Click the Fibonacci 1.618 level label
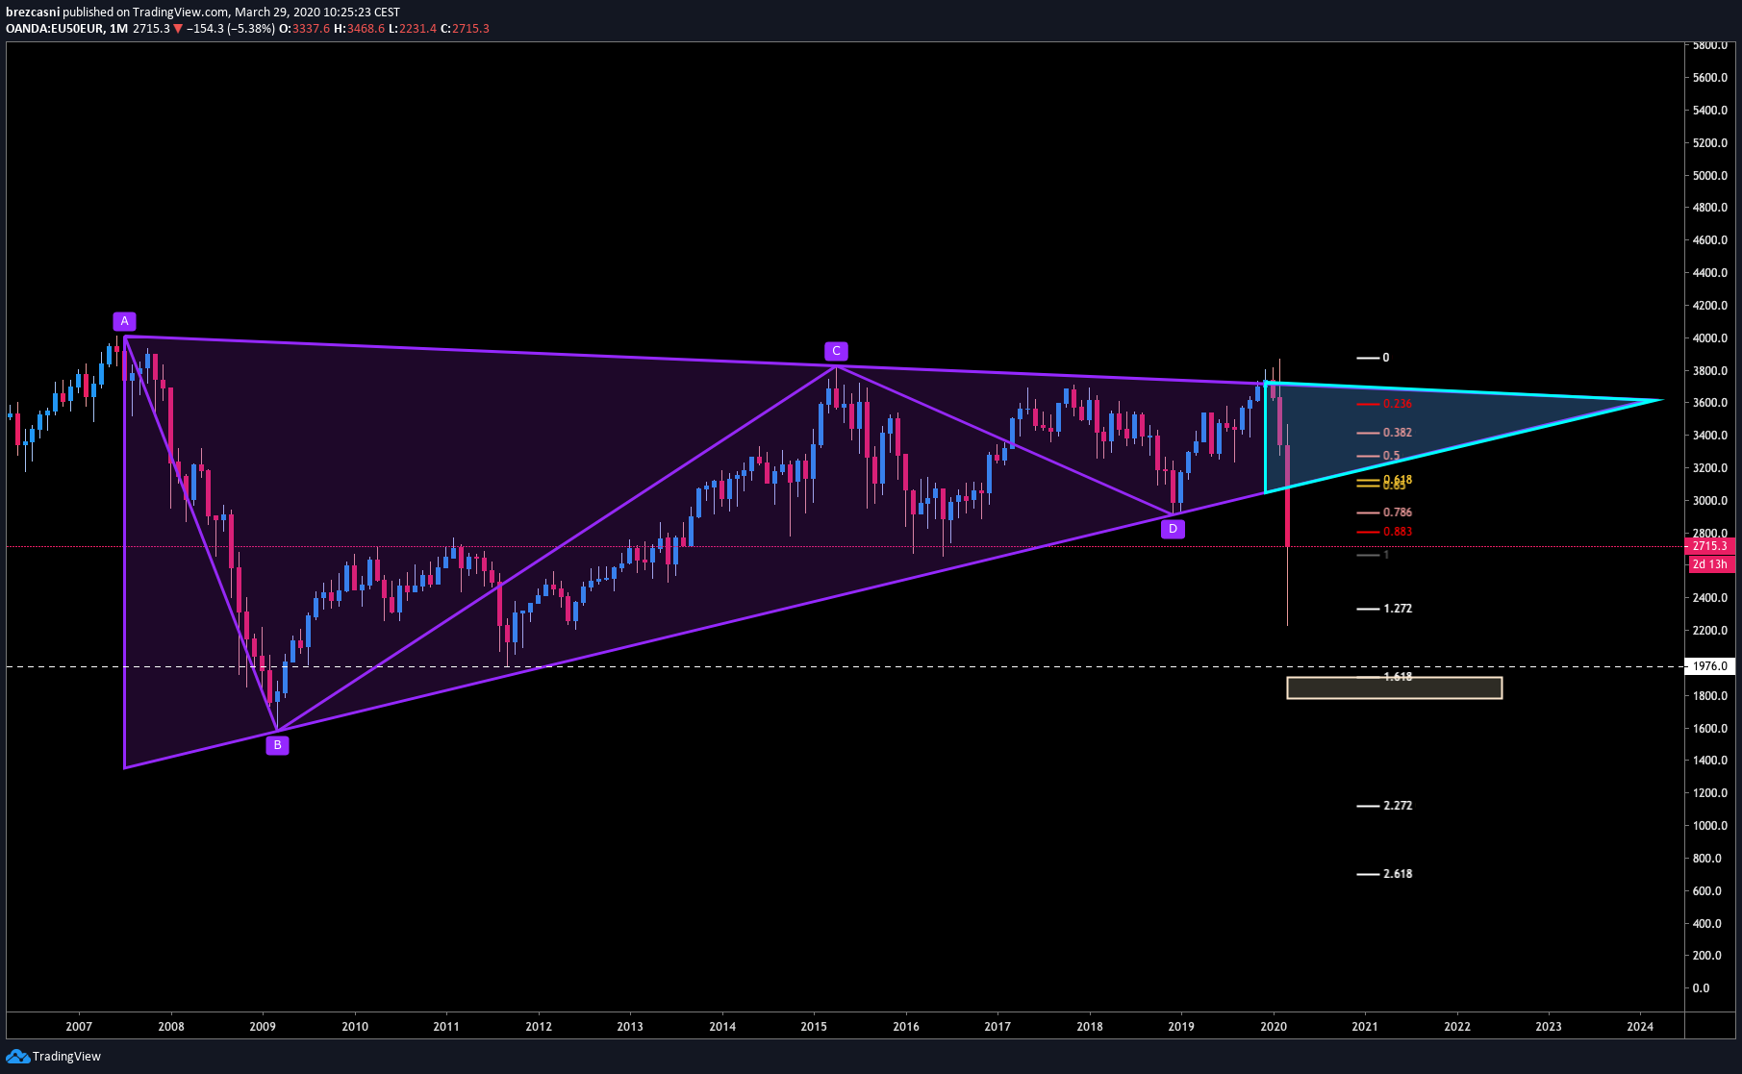 pos(1398,677)
